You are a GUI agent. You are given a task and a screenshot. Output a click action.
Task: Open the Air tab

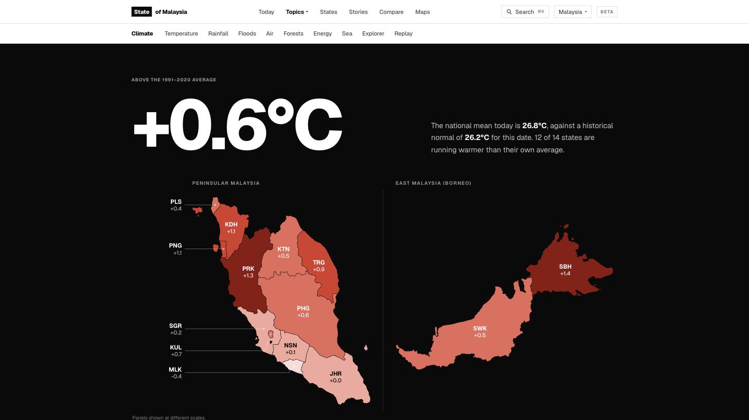[270, 33]
